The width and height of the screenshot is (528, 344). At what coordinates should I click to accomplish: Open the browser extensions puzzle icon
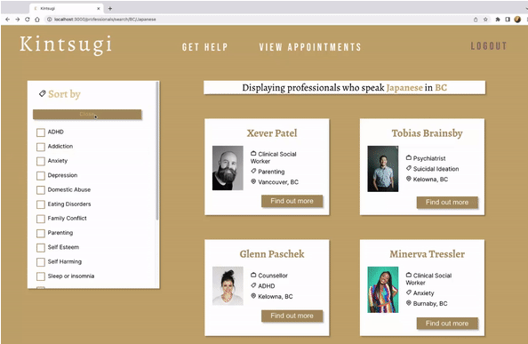[x=498, y=20]
